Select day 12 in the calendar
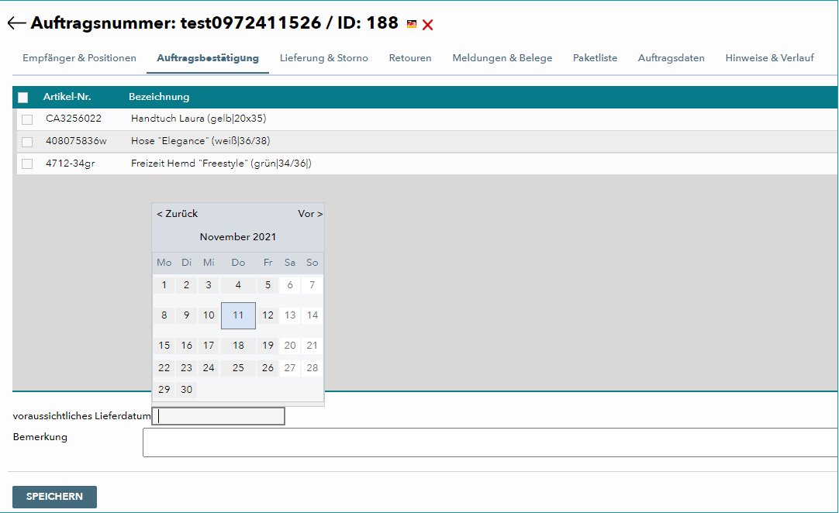839x513 pixels. tap(268, 315)
